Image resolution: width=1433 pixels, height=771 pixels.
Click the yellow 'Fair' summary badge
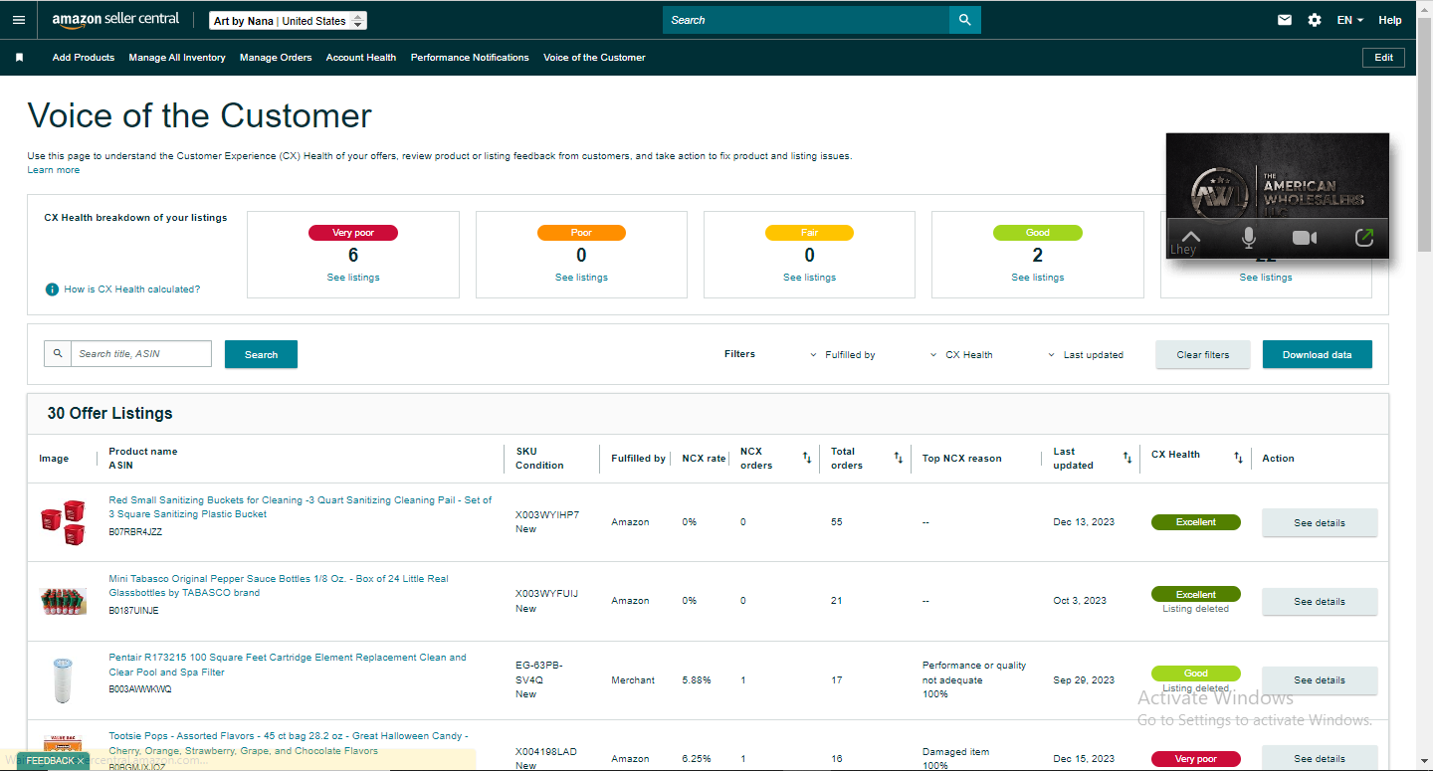(809, 233)
